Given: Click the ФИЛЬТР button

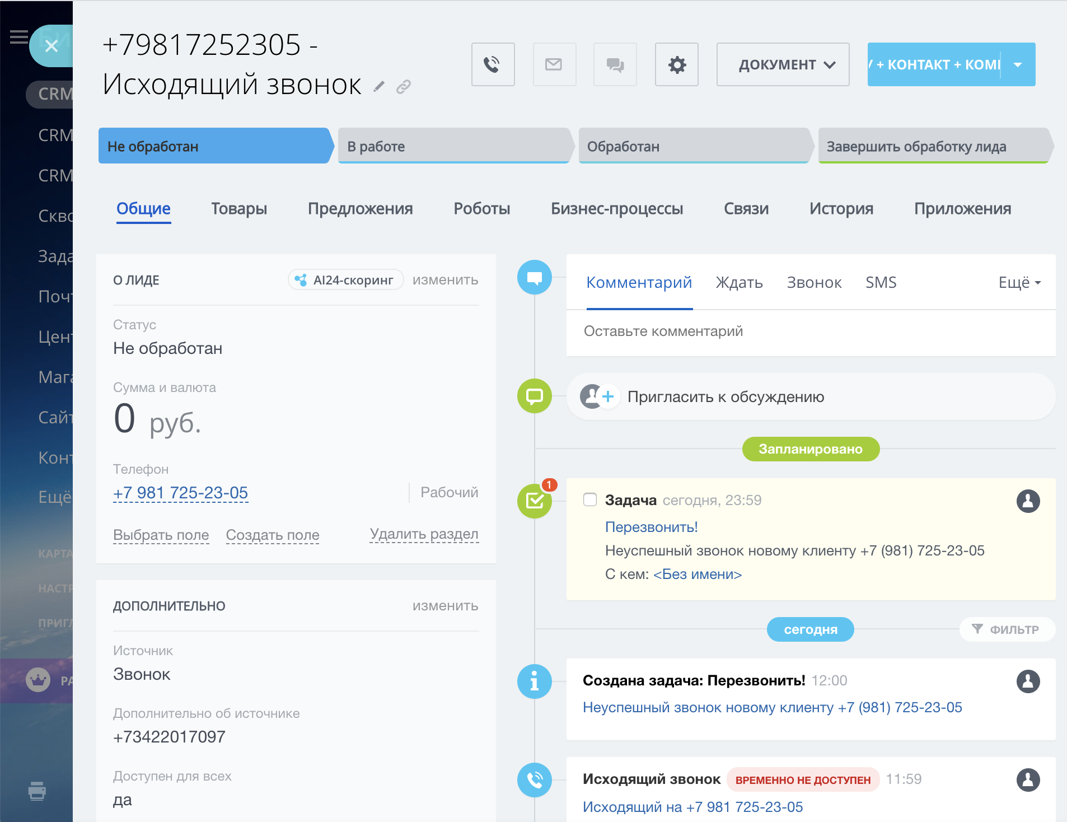Looking at the screenshot, I should tap(1007, 629).
